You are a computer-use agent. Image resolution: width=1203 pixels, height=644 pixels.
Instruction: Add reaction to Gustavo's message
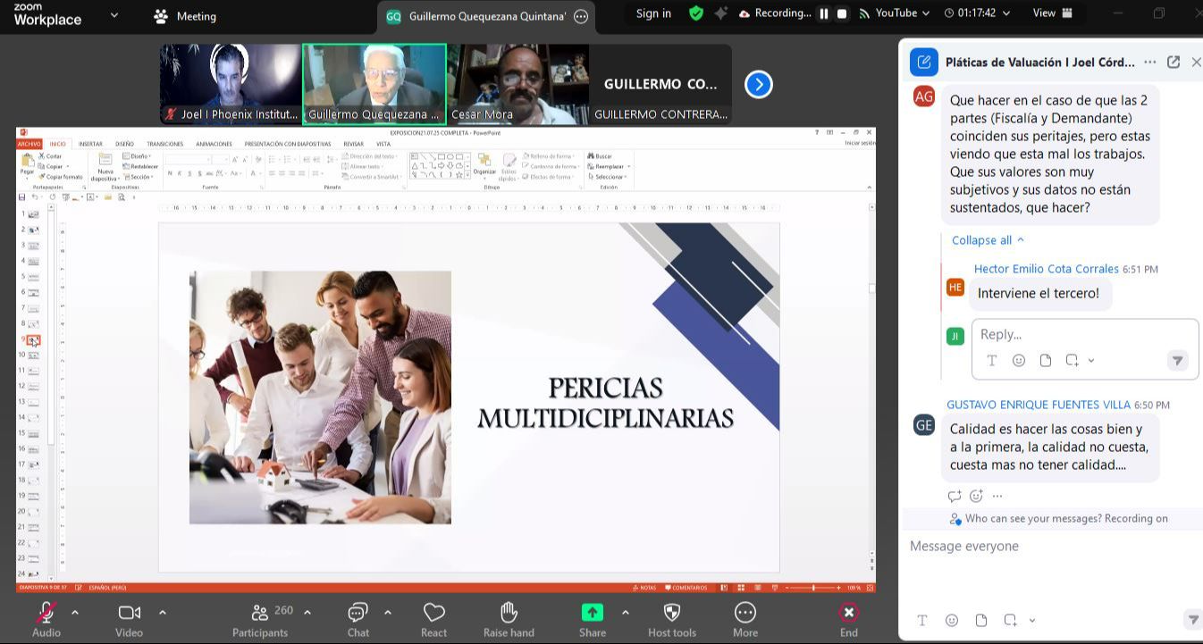976,496
